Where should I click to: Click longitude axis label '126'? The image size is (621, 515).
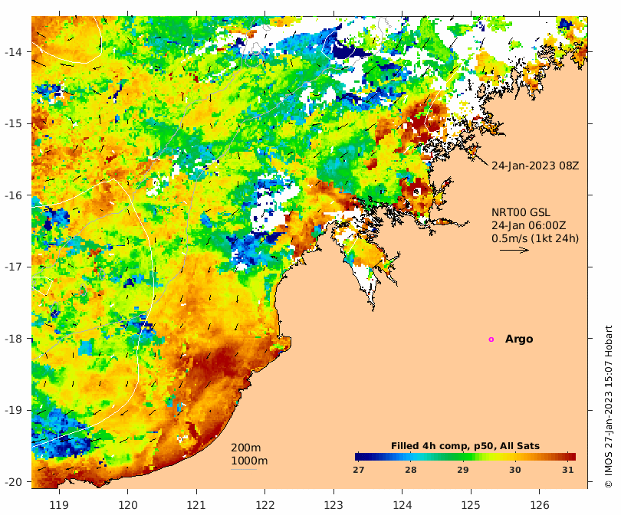[x=540, y=505]
